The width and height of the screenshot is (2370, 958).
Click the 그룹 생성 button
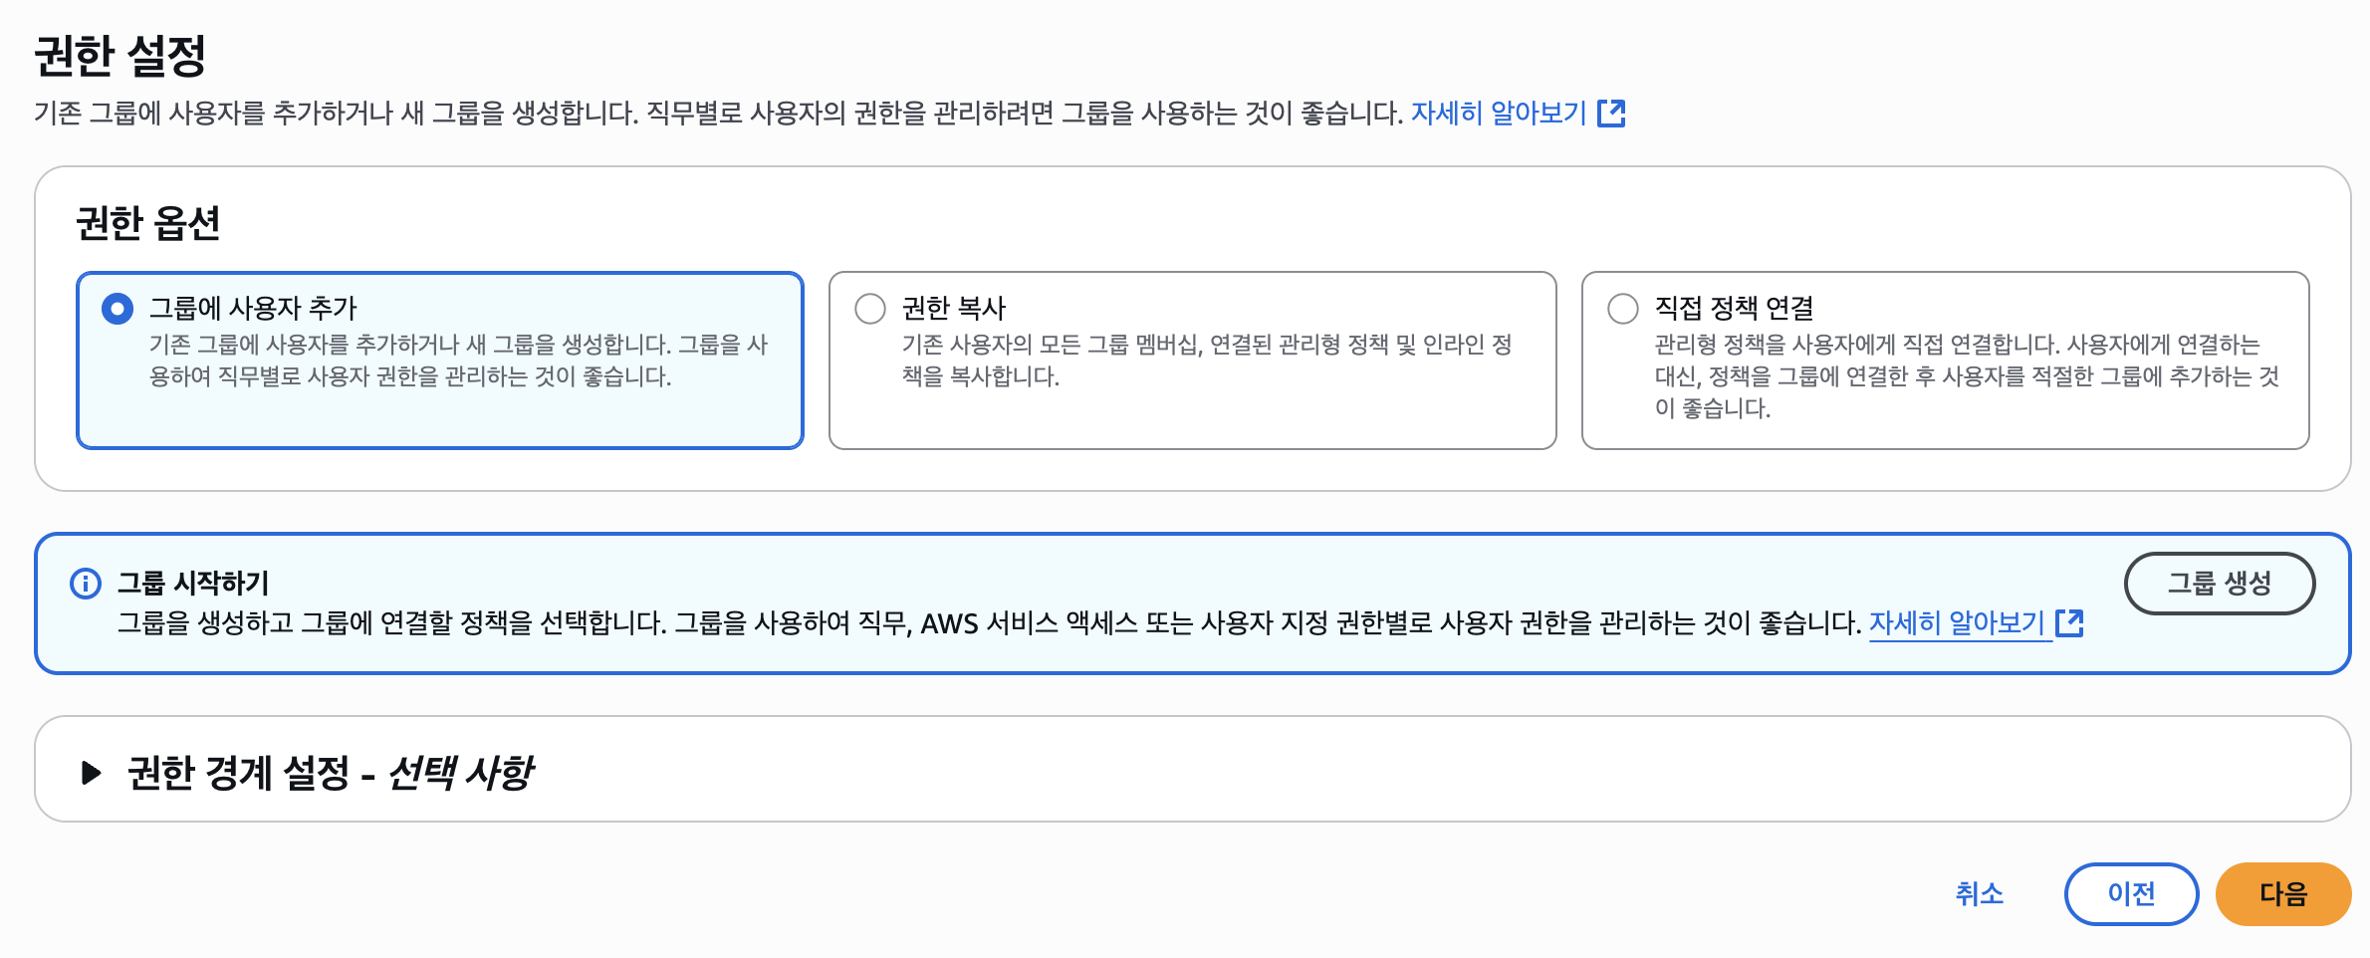[2220, 584]
